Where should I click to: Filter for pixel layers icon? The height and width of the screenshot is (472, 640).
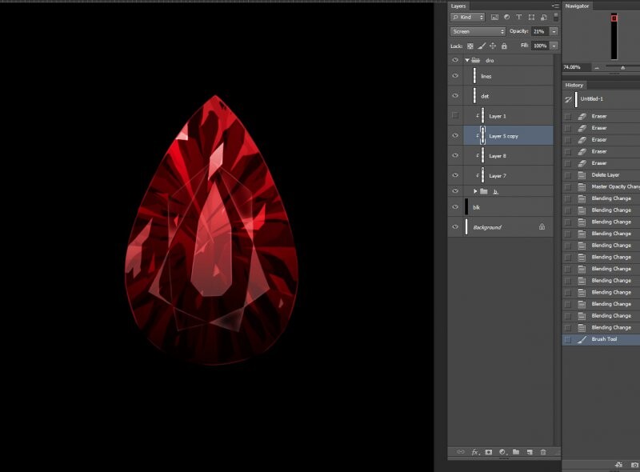[x=494, y=17]
